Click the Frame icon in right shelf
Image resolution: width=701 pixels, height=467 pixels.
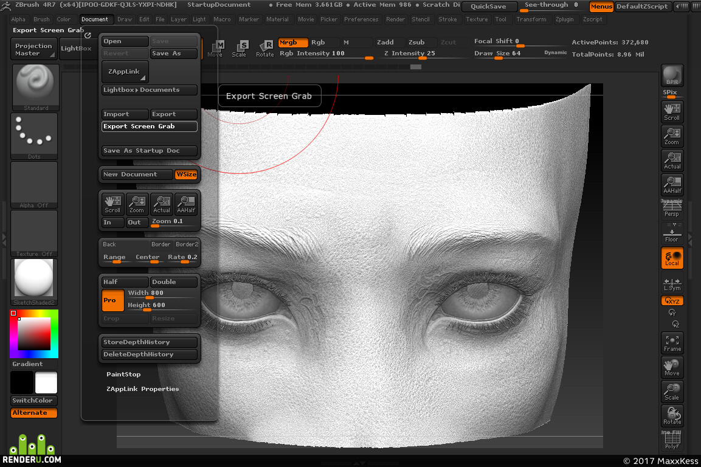[672, 342]
